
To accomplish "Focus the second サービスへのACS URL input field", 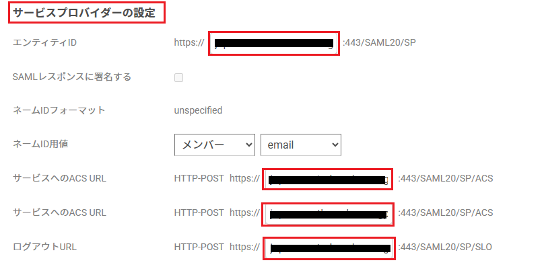I will click(x=328, y=214).
